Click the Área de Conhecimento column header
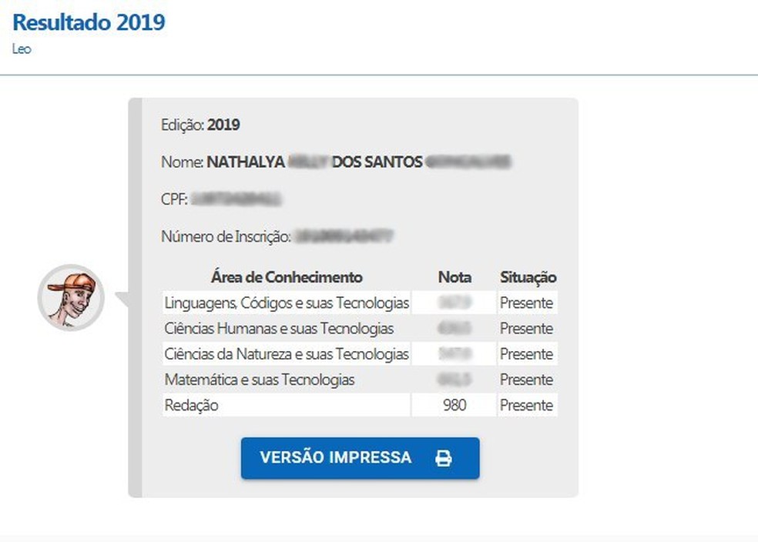Screen dimensions: 758x542 click(287, 277)
